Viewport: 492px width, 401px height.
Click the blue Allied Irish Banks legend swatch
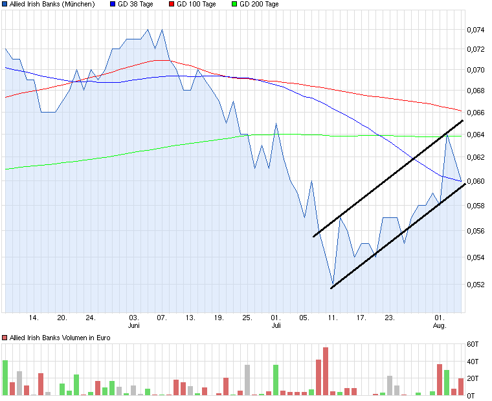pyautogui.click(x=5, y=4)
